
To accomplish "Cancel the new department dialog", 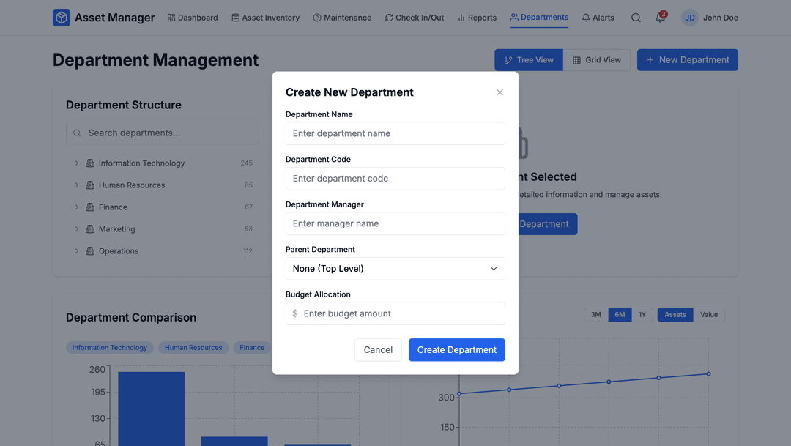I will (x=378, y=349).
